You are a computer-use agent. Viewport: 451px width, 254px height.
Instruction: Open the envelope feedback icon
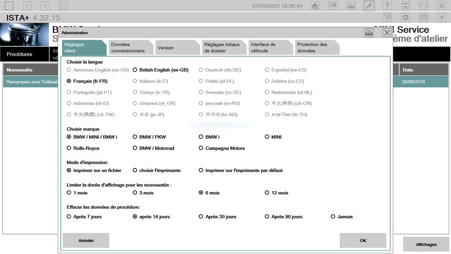pyautogui.click(x=424, y=17)
